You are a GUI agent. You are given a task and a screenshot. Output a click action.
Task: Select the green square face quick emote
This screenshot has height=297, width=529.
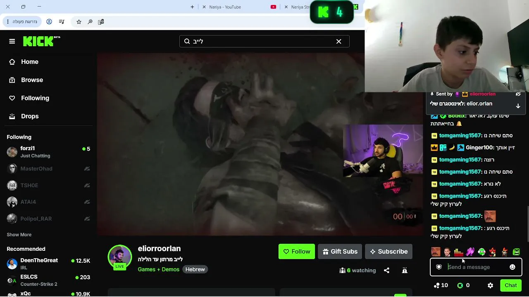coord(516,252)
